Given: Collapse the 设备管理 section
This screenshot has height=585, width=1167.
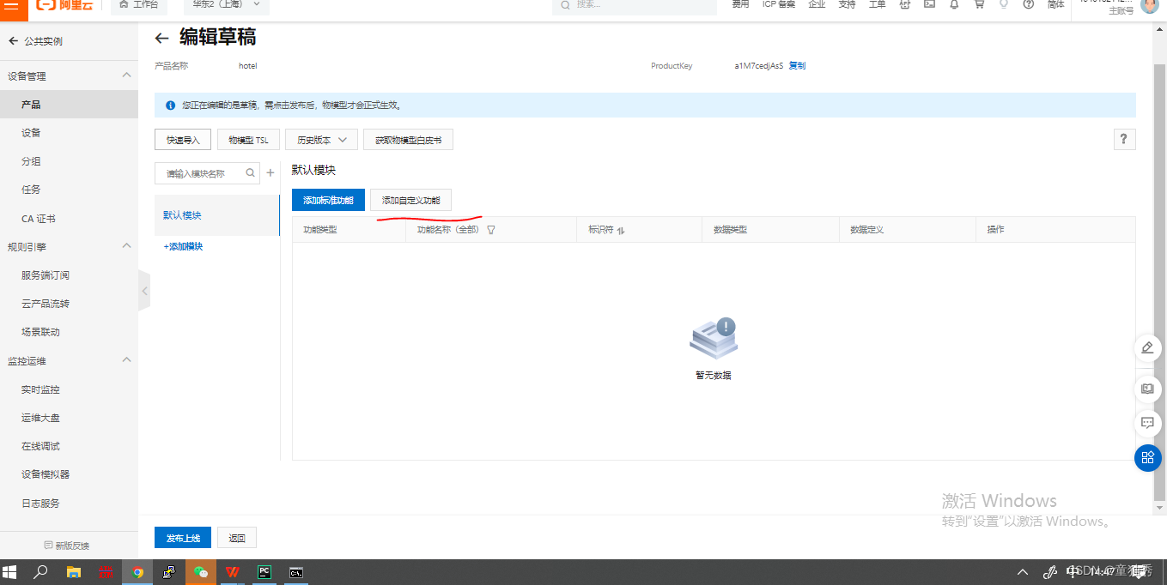Looking at the screenshot, I should [x=126, y=75].
